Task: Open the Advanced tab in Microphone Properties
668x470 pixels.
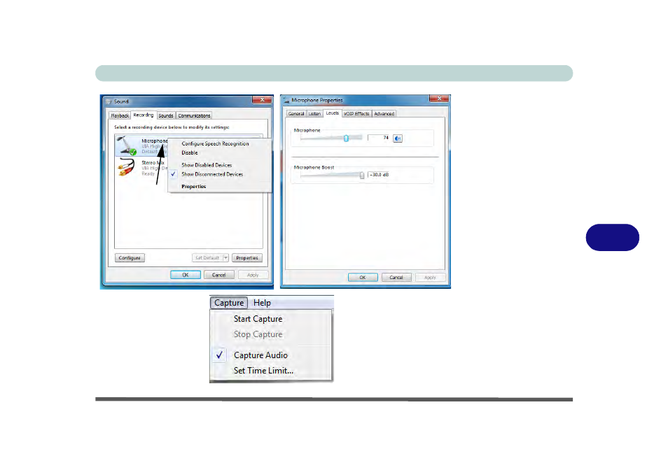Action: click(x=384, y=113)
